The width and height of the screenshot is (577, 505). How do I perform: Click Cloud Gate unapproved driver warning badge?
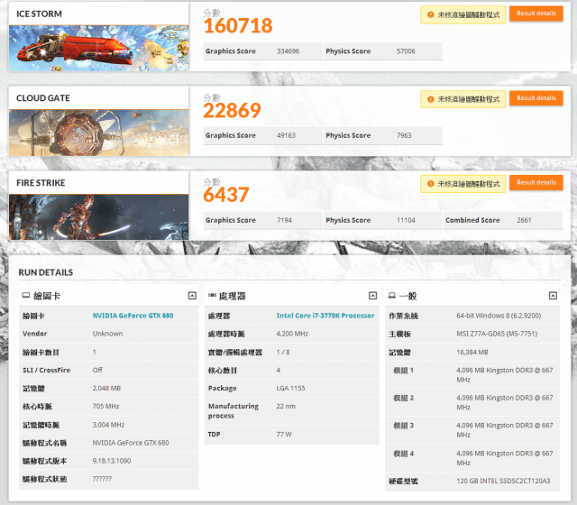click(463, 99)
